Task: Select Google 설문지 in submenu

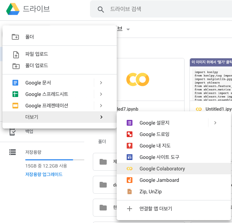Action: coord(162,123)
